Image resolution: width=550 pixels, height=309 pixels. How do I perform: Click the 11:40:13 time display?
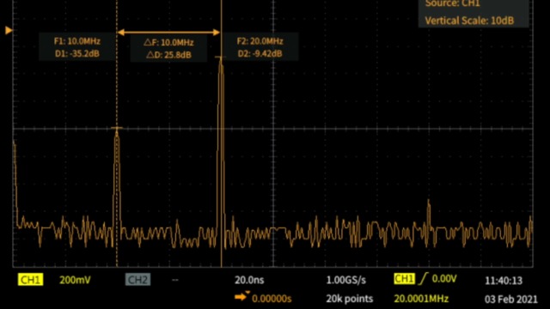tap(504, 281)
